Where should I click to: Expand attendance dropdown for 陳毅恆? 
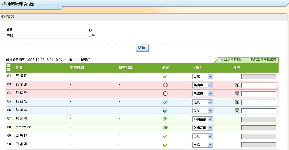tap(202, 102)
